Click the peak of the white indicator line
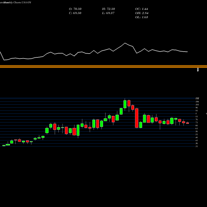The image size is (207, 207). tap(125, 43)
